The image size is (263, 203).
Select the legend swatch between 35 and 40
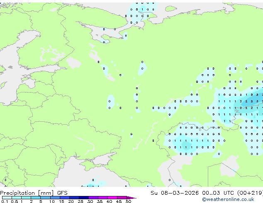[x=103, y=198]
